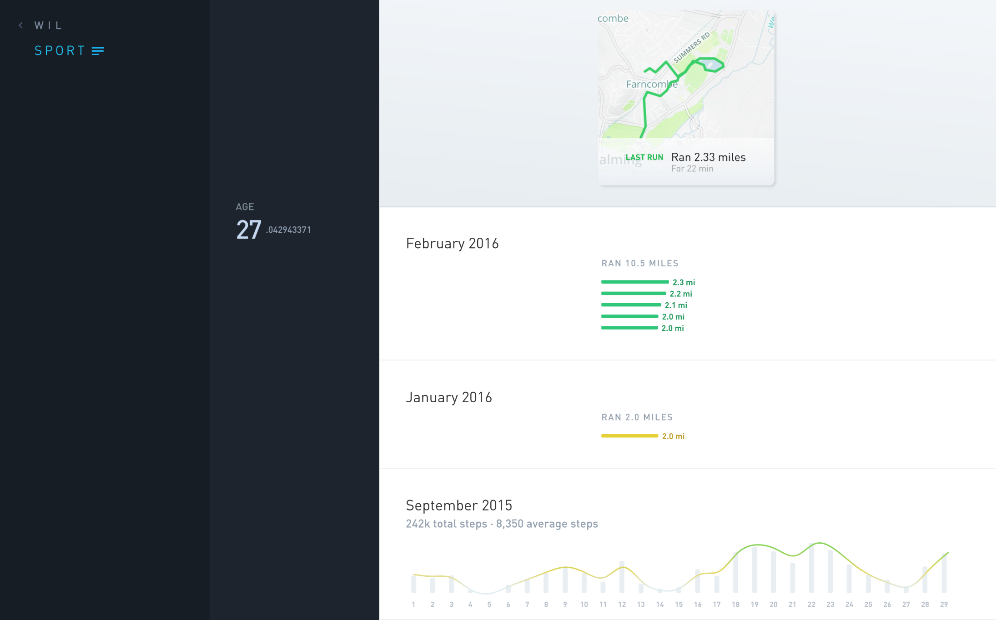Click the RAN 10.5 MILES label
The width and height of the screenshot is (996, 620).
[640, 264]
